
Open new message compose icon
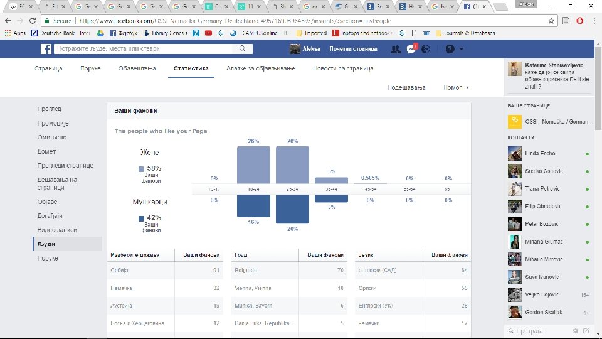[586, 331]
